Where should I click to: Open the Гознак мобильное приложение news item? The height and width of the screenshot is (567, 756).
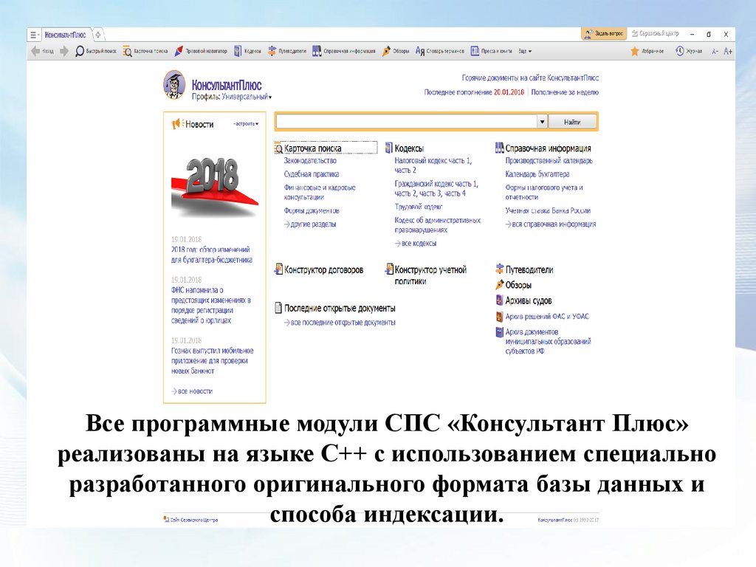tap(212, 360)
